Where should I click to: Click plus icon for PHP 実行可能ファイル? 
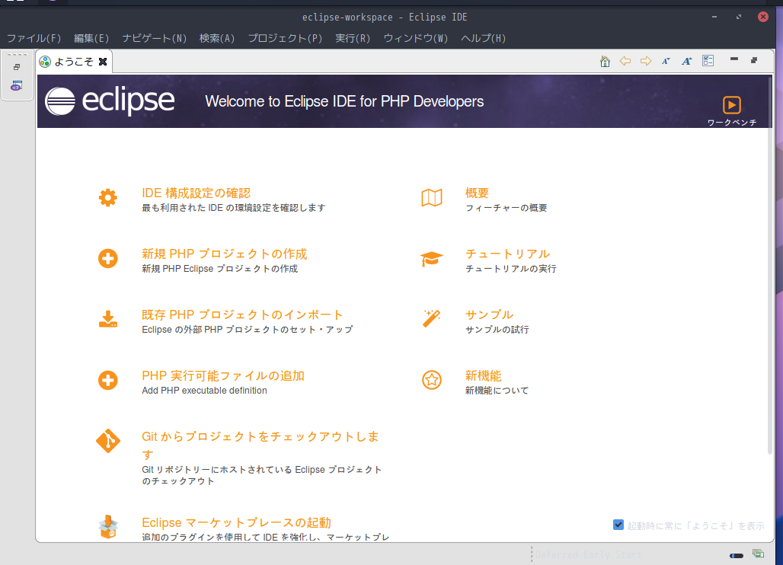(108, 380)
